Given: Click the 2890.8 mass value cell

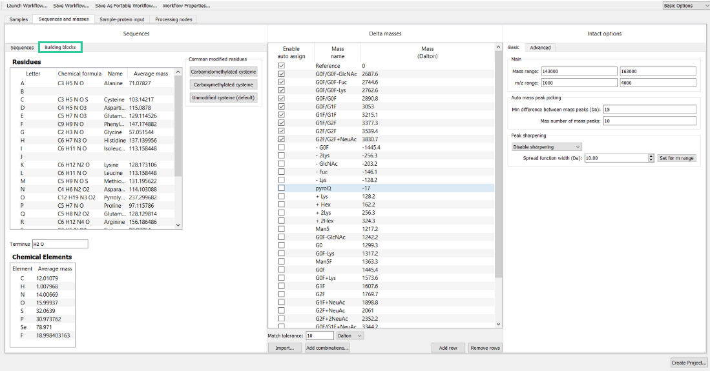Looking at the screenshot, I should [370, 98].
